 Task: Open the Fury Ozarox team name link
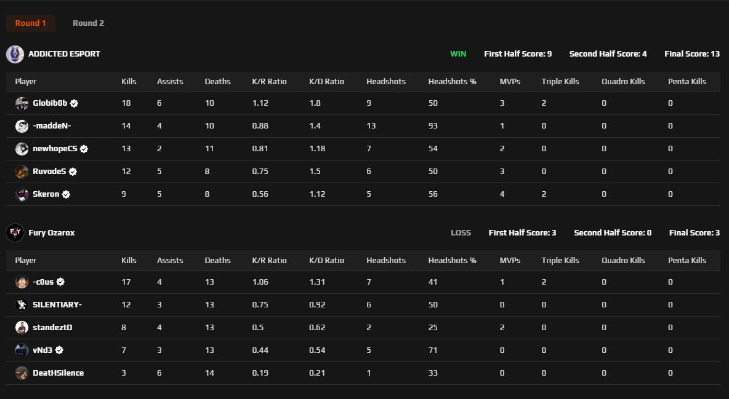[52, 233]
